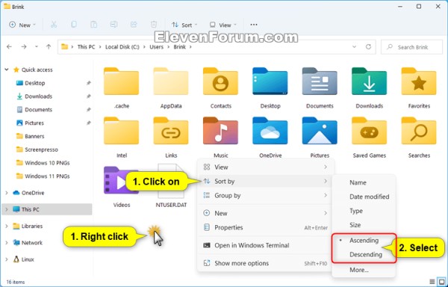The image size is (448, 287).
Task: Open the View dropdown in toolbar
Action: (223, 25)
